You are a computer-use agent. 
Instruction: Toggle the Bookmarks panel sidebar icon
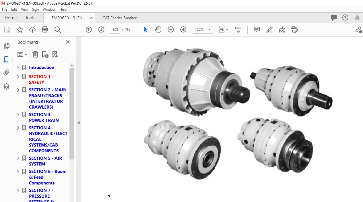click(x=6, y=59)
